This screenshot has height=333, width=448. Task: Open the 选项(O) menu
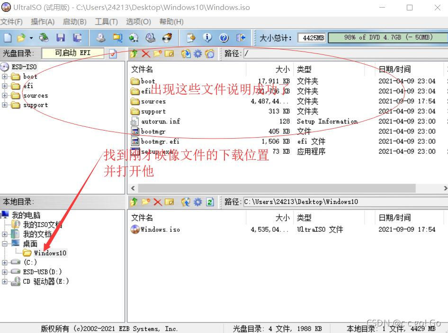[x=139, y=22]
